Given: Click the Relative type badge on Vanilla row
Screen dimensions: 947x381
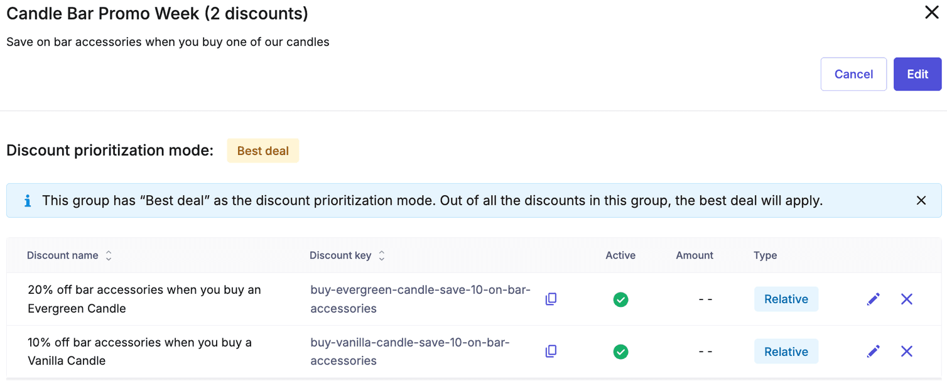Looking at the screenshot, I should (786, 351).
